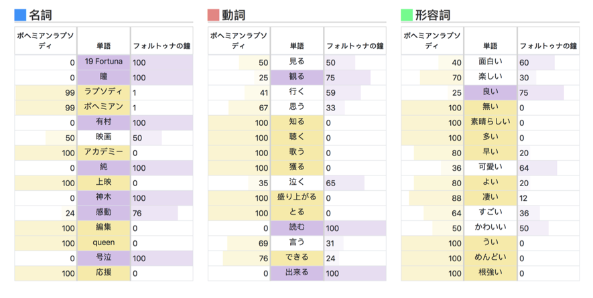This screenshot has height=298, width=593.
Task: Select the 形容詞 section heading
Action: point(433,15)
